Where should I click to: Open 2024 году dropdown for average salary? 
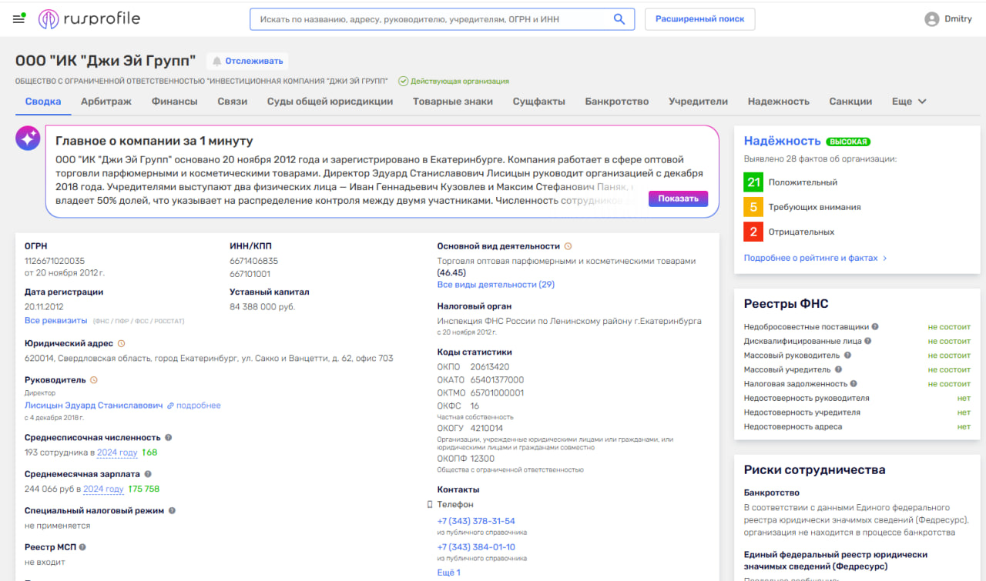103,489
